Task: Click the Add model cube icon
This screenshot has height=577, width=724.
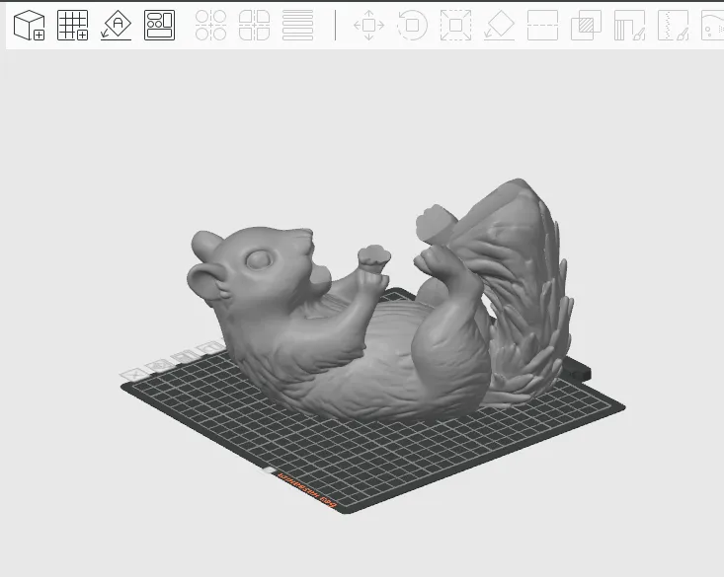Action: (29, 26)
